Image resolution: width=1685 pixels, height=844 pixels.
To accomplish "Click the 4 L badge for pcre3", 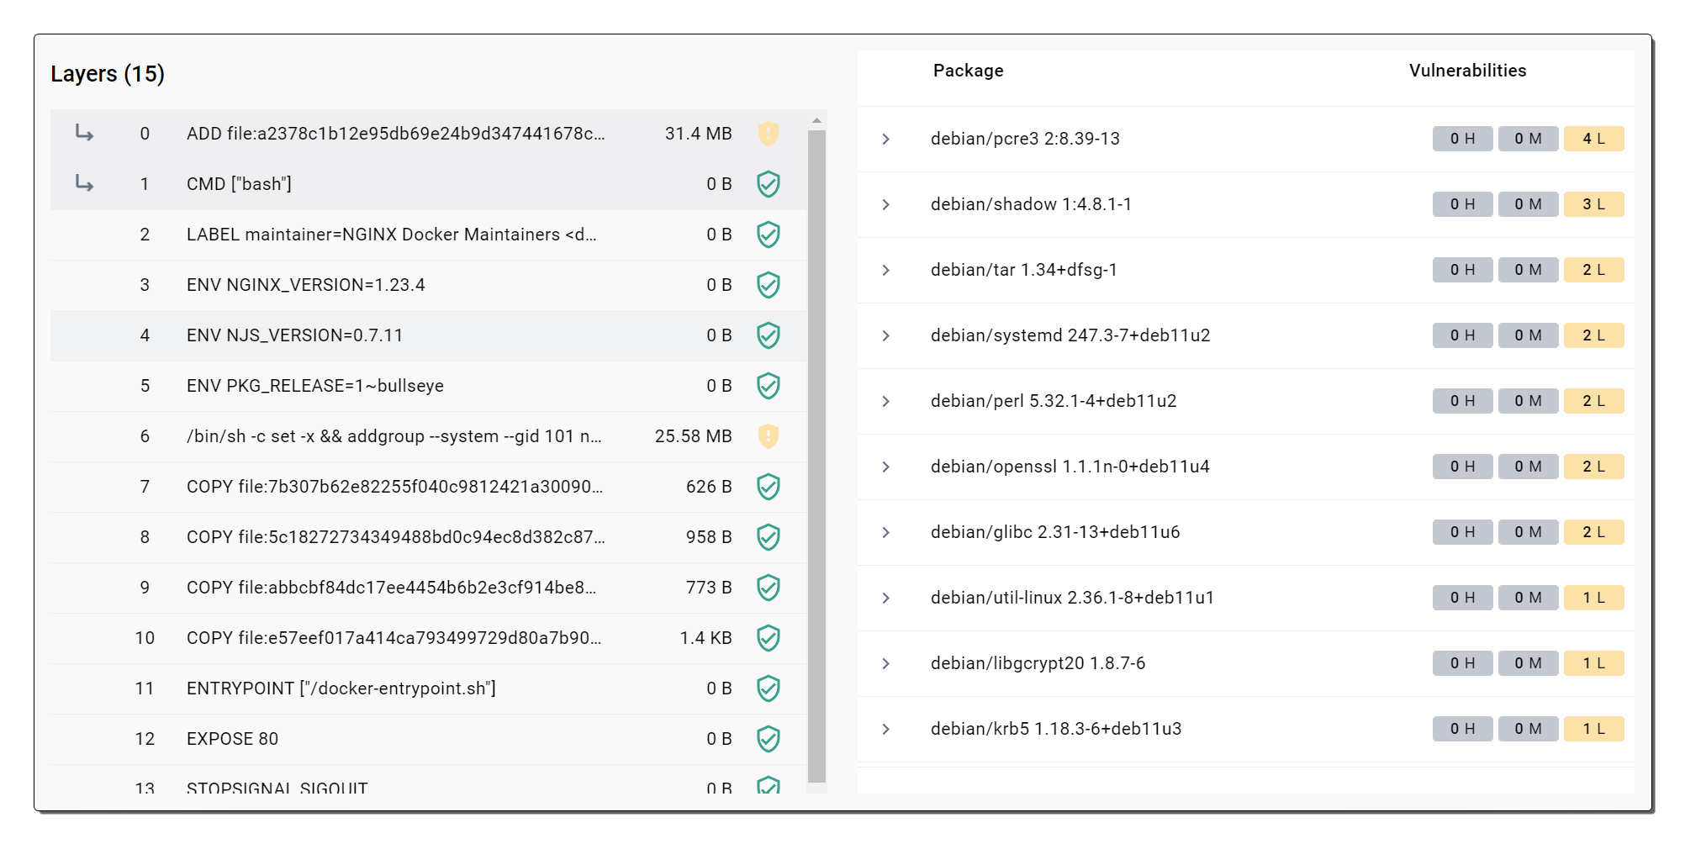I will click(x=1593, y=139).
